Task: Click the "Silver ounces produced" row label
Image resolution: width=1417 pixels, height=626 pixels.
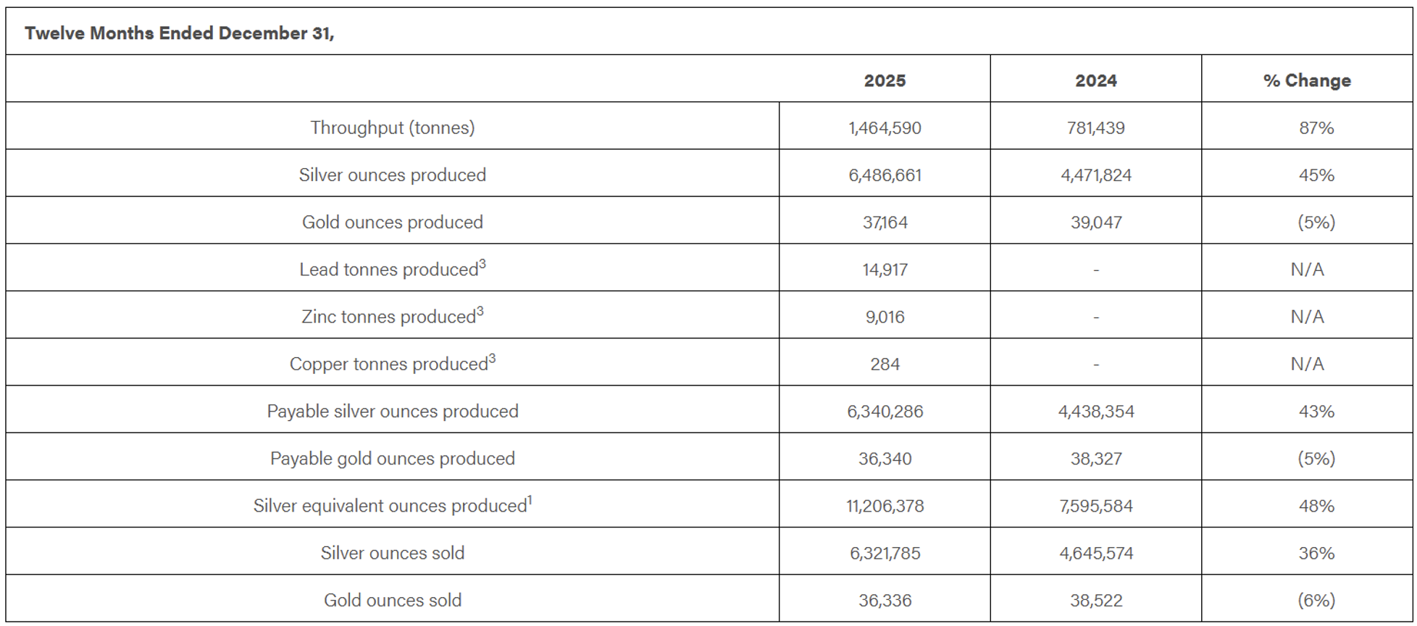Action: tap(393, 175)
